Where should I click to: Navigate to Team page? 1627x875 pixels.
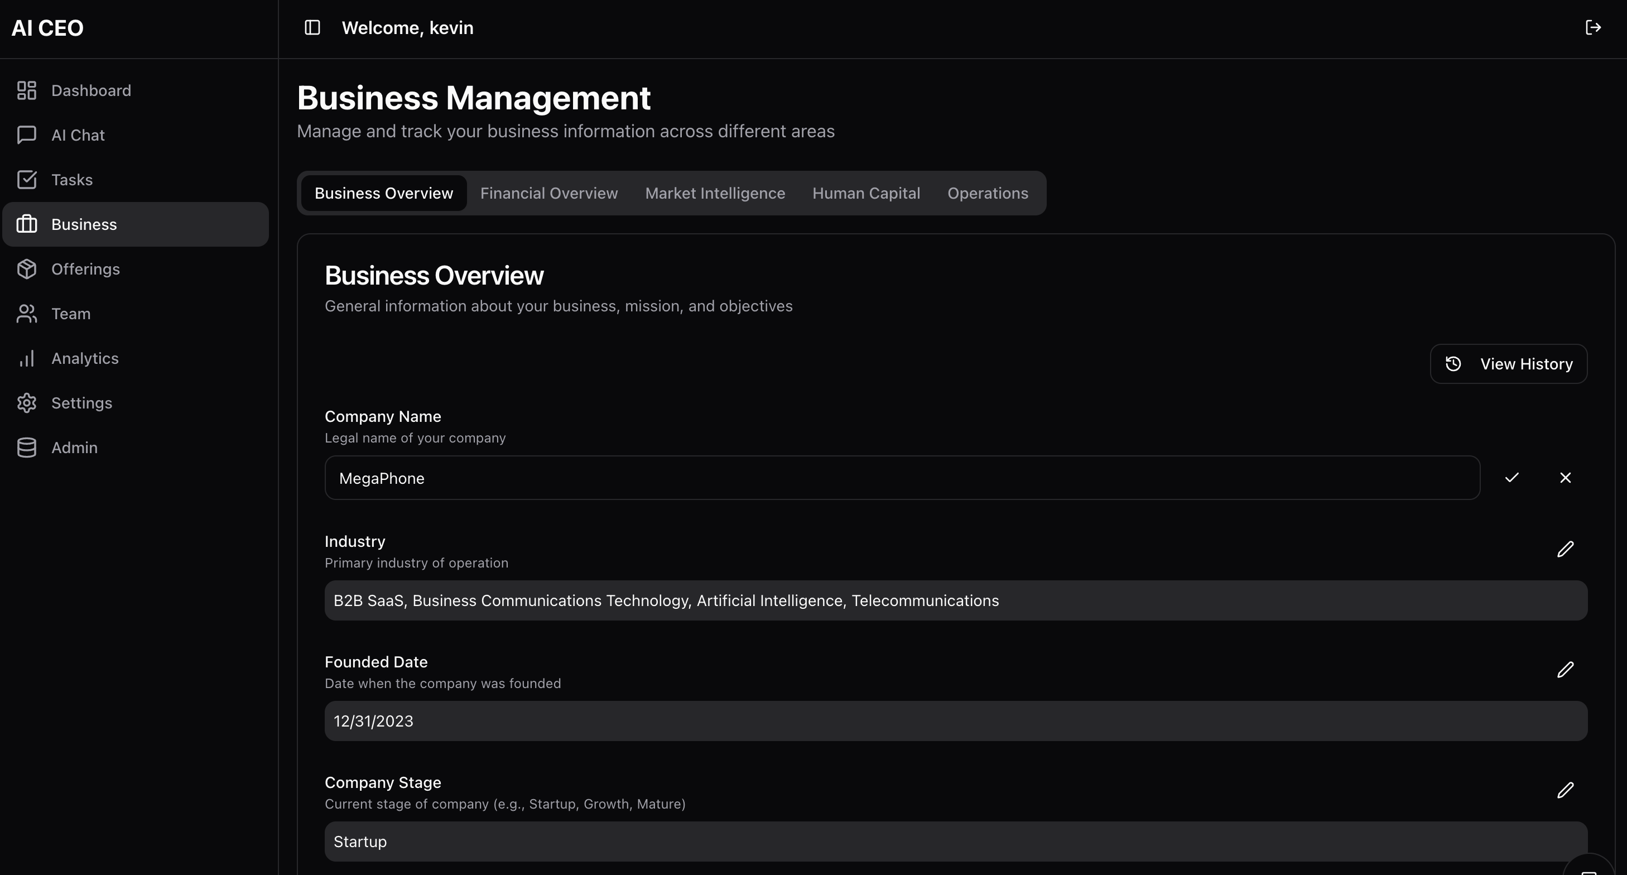click(71, 314)
